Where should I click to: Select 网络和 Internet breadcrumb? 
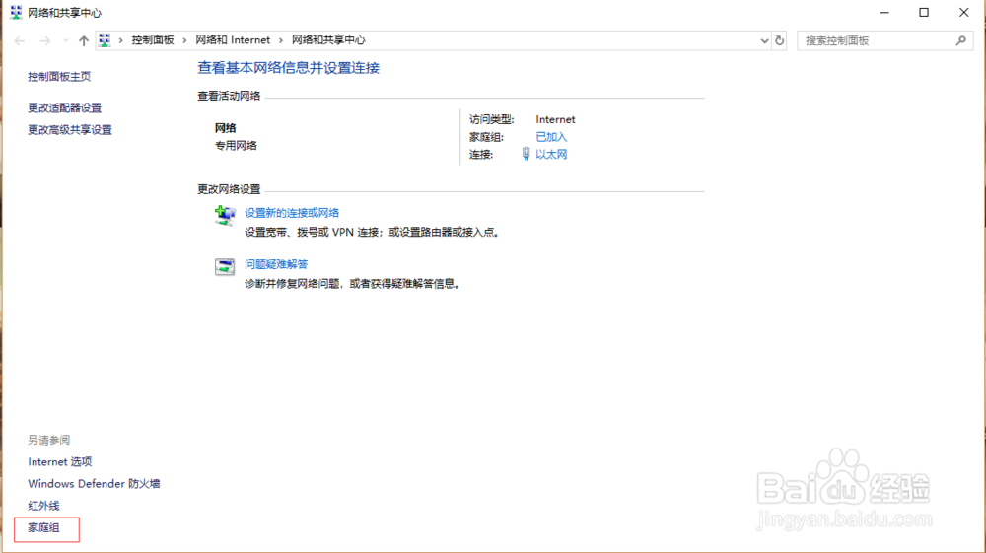click(x=233, y=40)
